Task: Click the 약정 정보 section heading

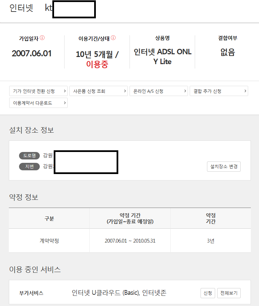Action: [x=23, y=197]
